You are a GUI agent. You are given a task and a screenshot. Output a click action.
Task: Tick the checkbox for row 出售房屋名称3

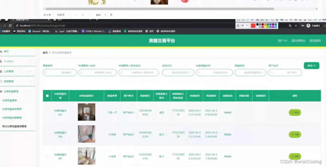[47, 113]
